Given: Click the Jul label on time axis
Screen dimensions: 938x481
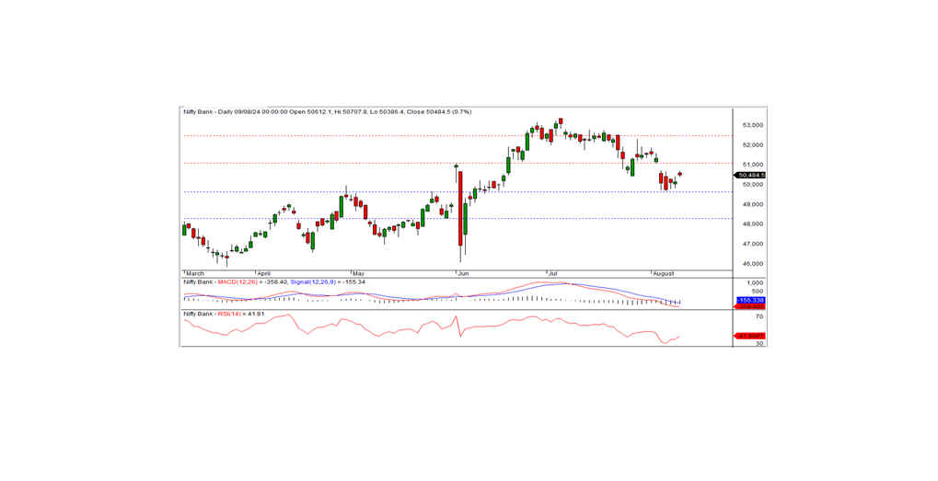Looking at the screenshot, I should [551, 273].
